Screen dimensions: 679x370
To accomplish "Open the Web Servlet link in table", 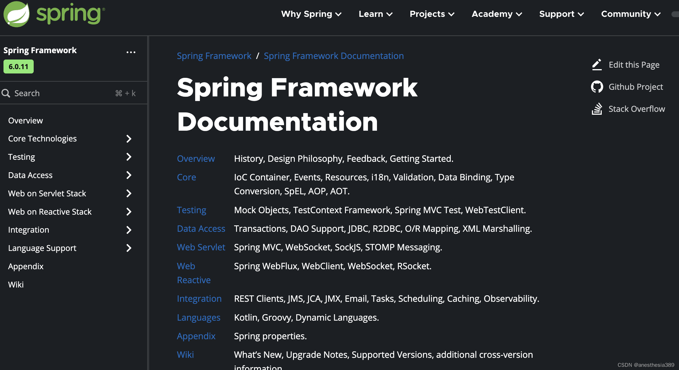I will tap(201, 247).
